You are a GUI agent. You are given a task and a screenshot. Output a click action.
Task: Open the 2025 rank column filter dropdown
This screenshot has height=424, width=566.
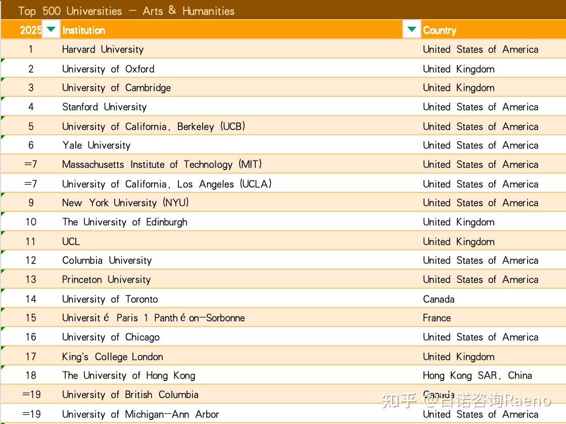(51, 30)
